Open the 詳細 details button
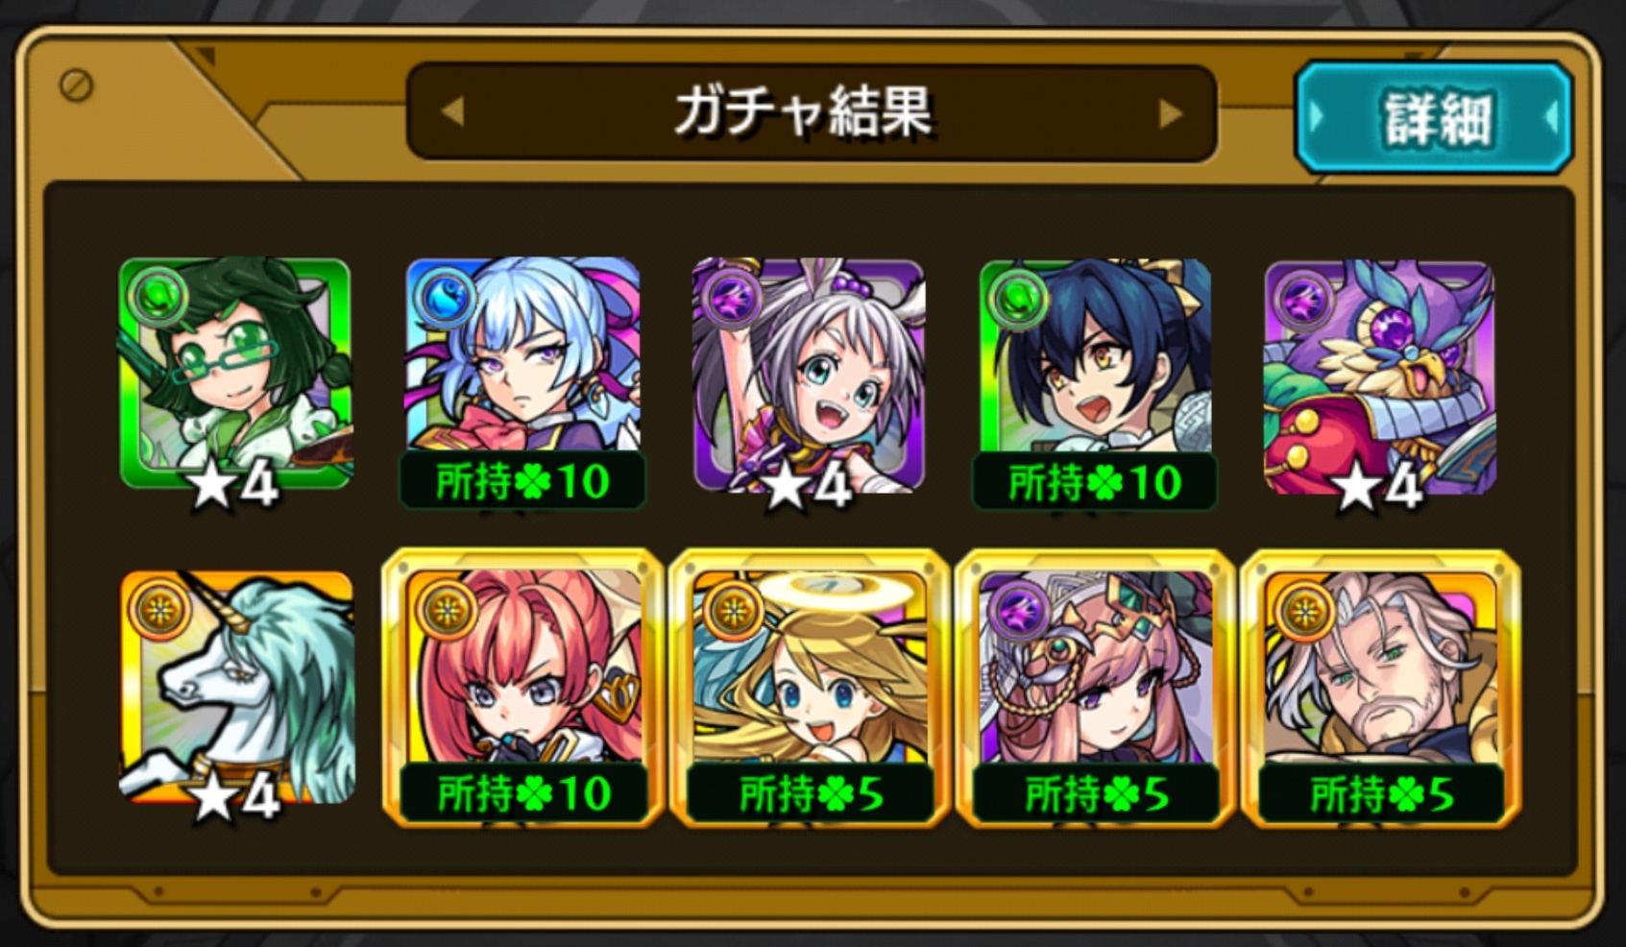The image size is (1626, 947). pyautogui.click(x=1433, y=118)
